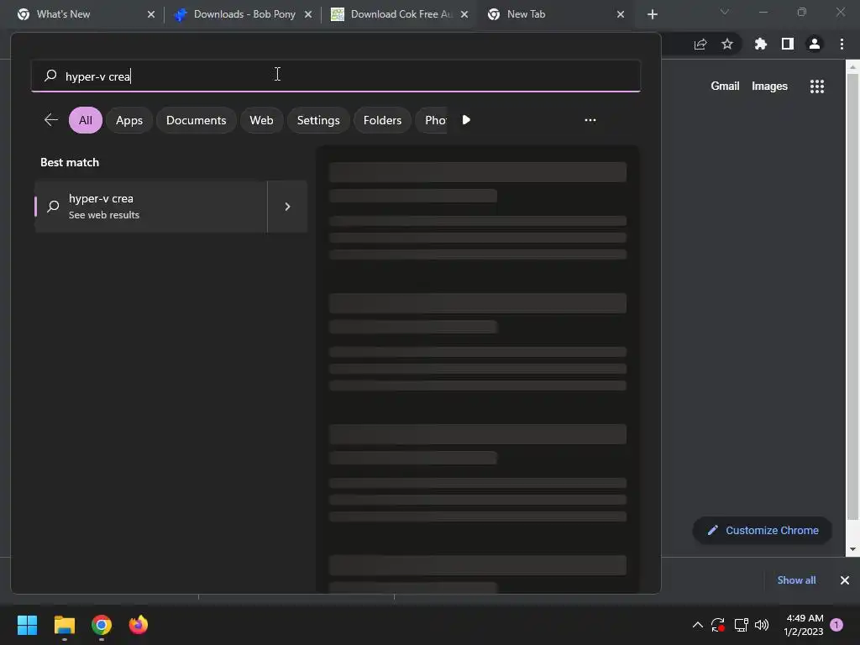Open the Images link
The width and height of the screenshot is (860, 645).
click(x=769, y=87)
